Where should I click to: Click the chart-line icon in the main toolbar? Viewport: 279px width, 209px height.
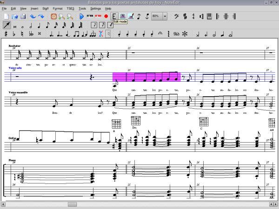tap(131, 16)
